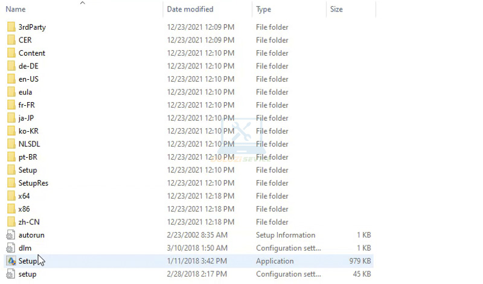Image resolution: width=483 pixels, height=284 pixels.
Task: Click the autorun setup information file icon
Action: [x=11, y=235]
